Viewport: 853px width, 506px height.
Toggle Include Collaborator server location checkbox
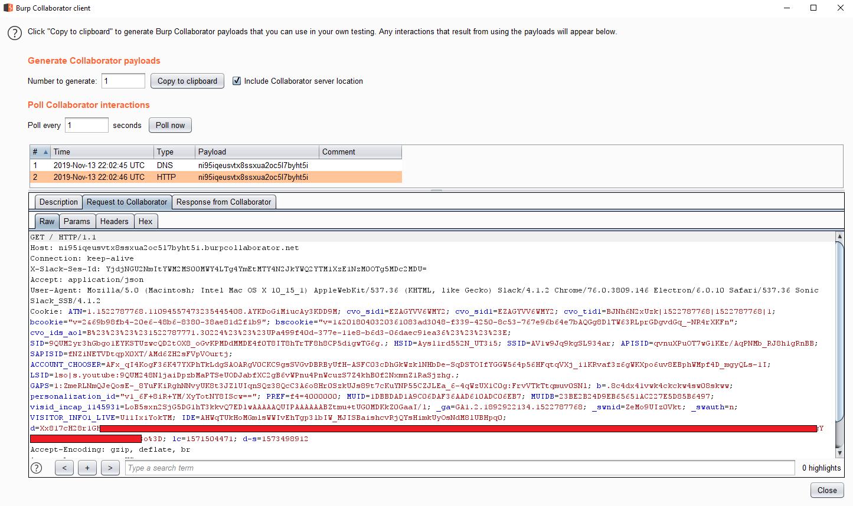[x=237, y=81]
